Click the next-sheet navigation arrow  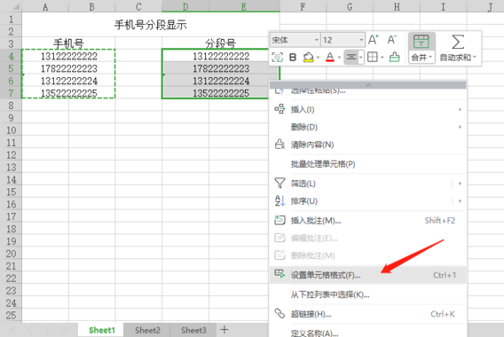click(47, 330)
